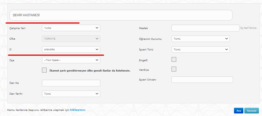Enable the ikamet şartı gerektirmeyen ilanlar checkbox
The height and width of the screenshot is (116, 262).
[44, 70]
